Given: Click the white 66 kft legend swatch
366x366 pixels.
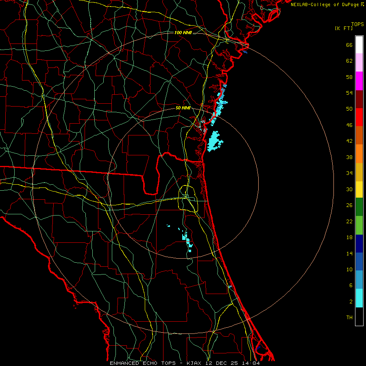Looking at the screenshot, I should 359,45.
